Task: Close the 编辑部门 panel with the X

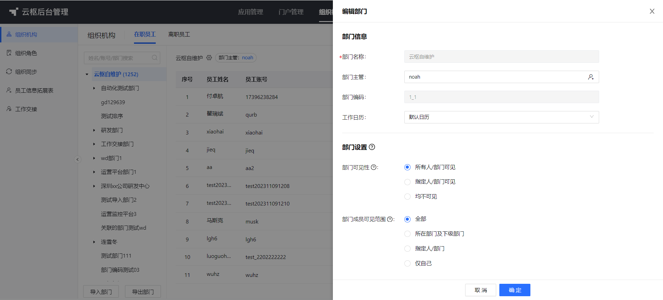Action: [x=652, y=11]
